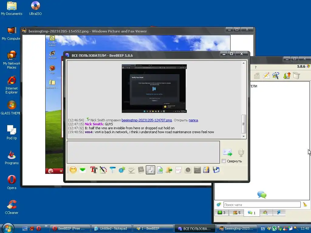The width and height of the screenshot is (311, 233).
Task: Click the envelope pencil compose message icon
Action: click(266, 76)
